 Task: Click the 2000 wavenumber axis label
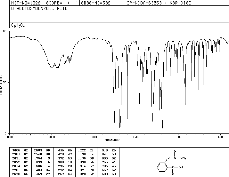point(94,137)
